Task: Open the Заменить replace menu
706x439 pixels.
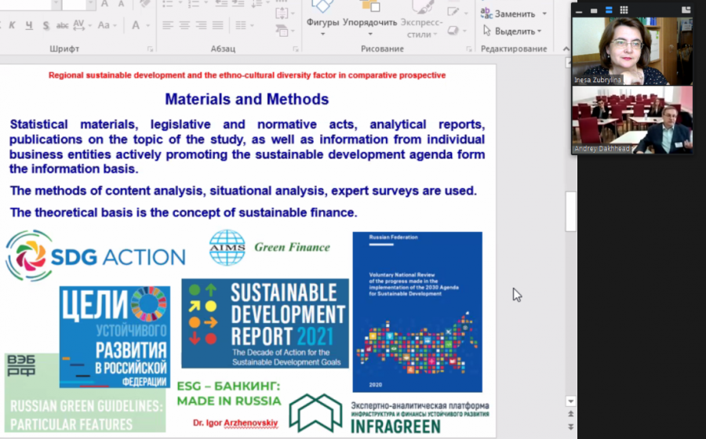Action: 514,14
